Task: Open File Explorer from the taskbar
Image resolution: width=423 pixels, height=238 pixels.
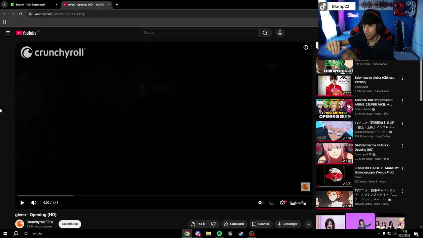Action: [209, 234]
